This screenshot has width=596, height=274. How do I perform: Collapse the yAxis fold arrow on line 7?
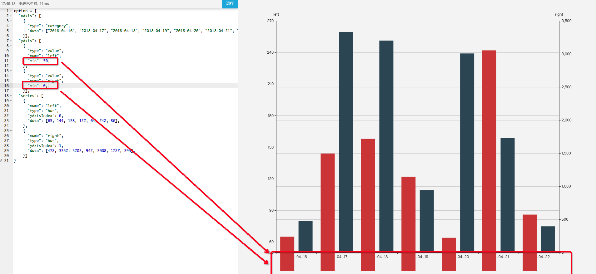[x=11, y=41]
